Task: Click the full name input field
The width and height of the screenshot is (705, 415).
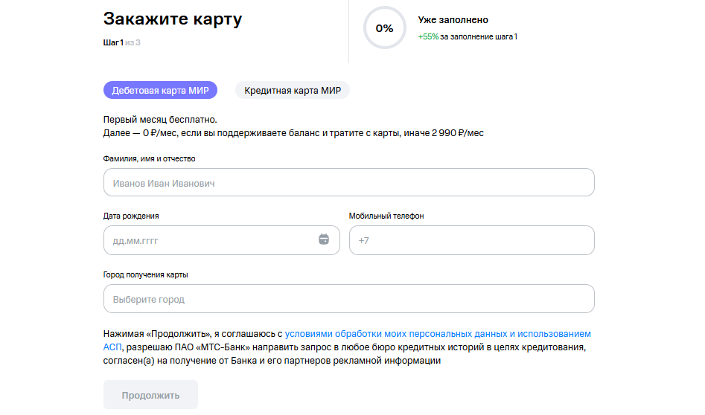Action: click(348, 183)
